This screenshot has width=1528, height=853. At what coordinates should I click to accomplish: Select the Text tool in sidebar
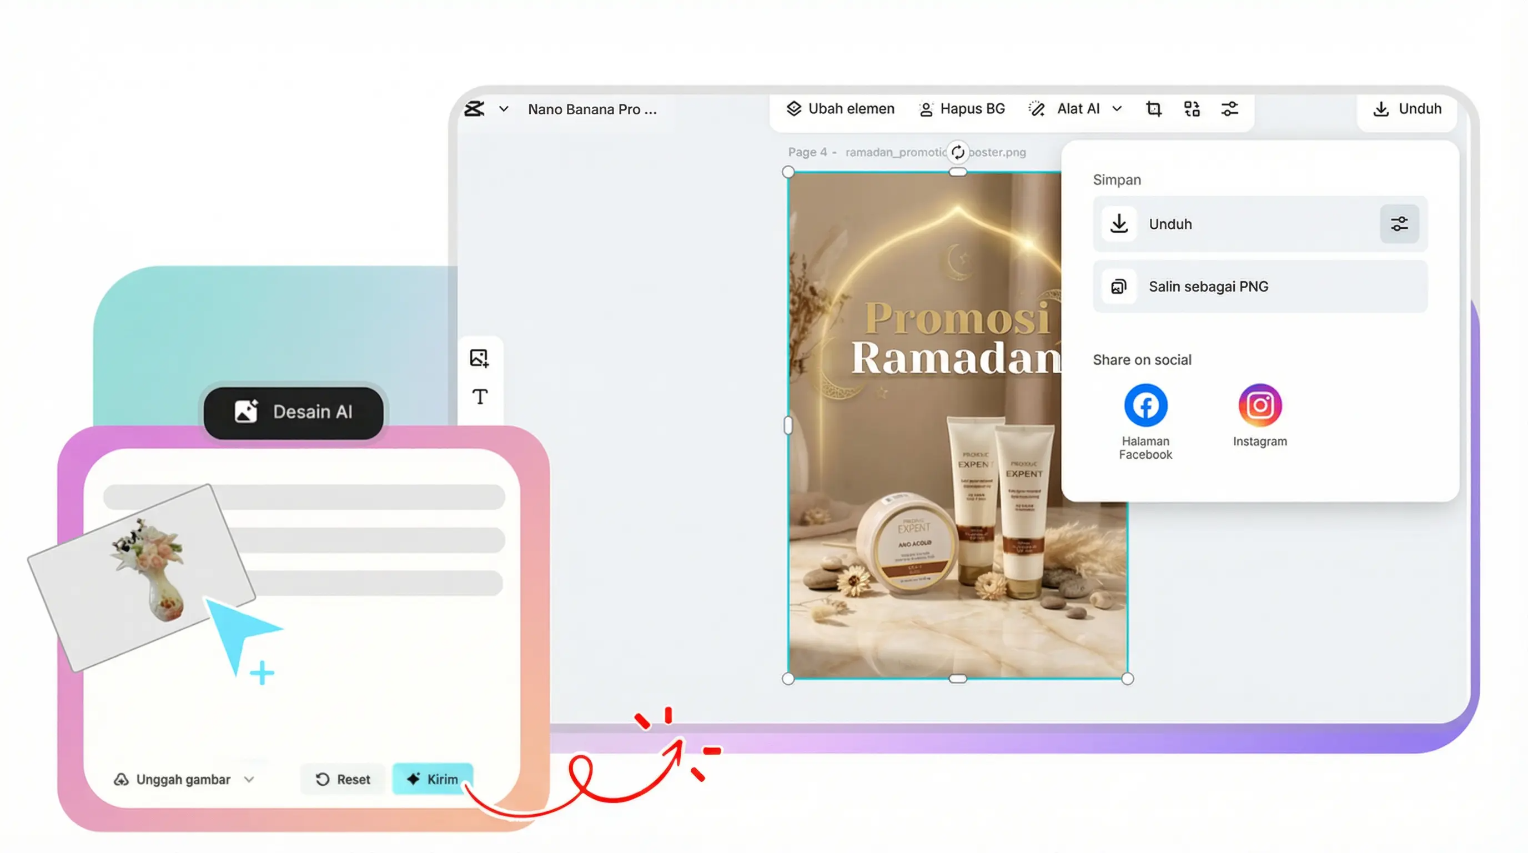480,397
